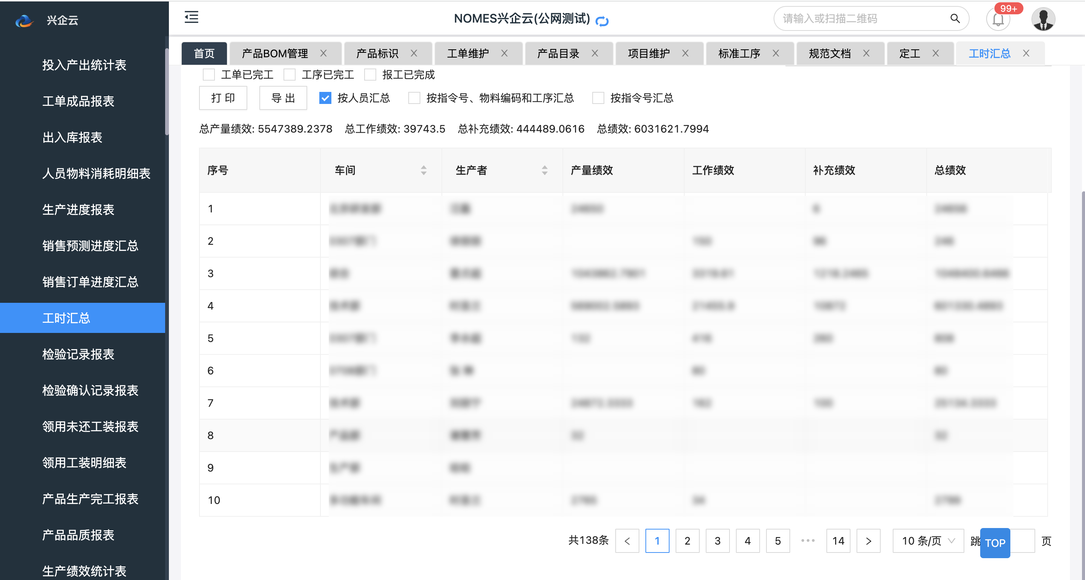Image resolution: width=1085 pixels, height=580 pixels.
Task: Switch to 首页 tab
Action: coord(204,53)
